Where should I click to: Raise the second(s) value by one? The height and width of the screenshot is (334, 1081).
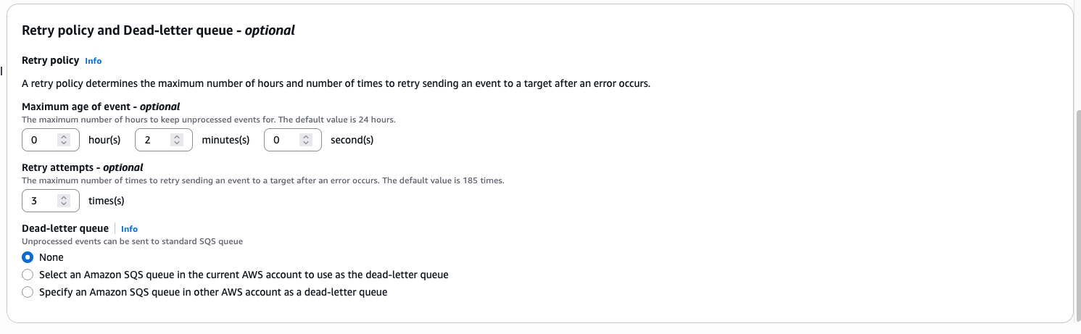[x=306, y=136]
